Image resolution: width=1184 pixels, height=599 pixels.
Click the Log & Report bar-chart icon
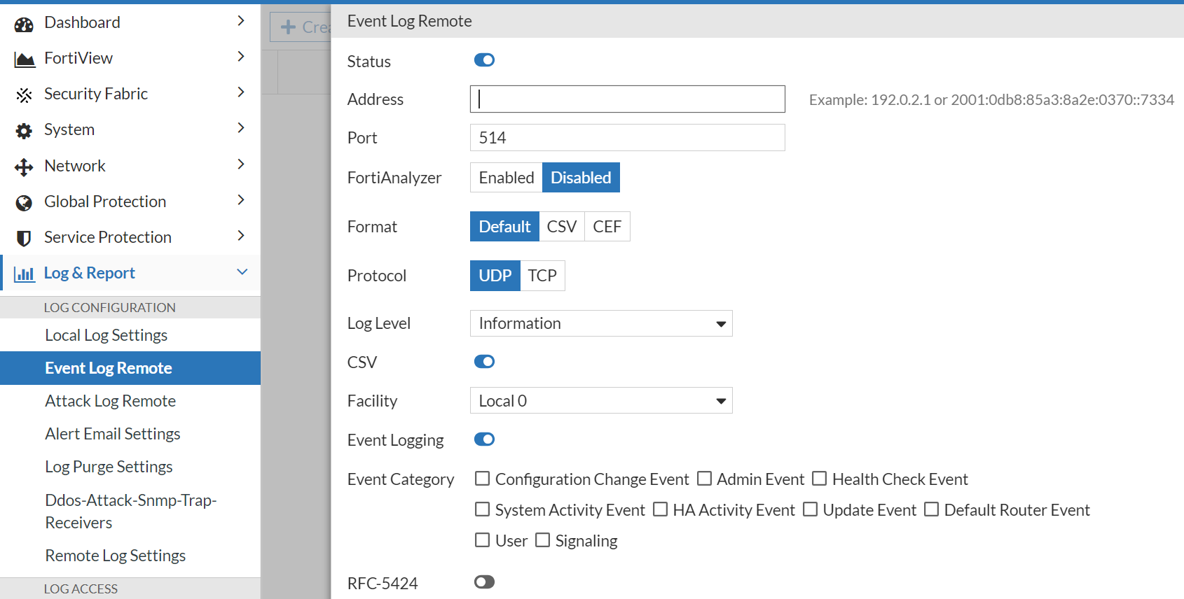[x=25, y=274]
